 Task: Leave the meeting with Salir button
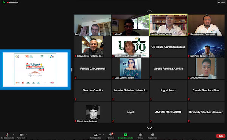pyautogui.click(x=221, y=136)
